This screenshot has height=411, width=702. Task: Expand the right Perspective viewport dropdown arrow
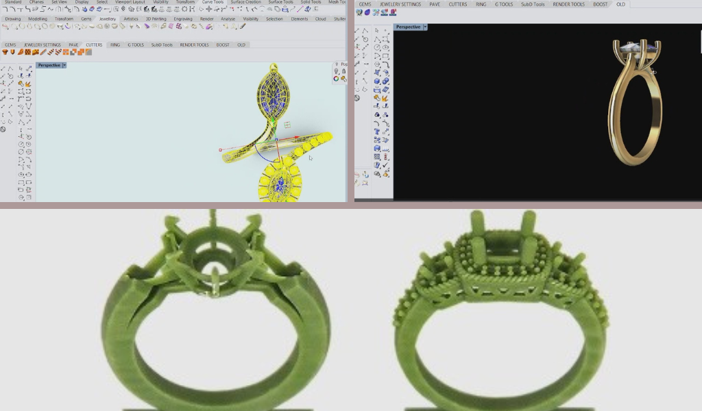(425, 27)
